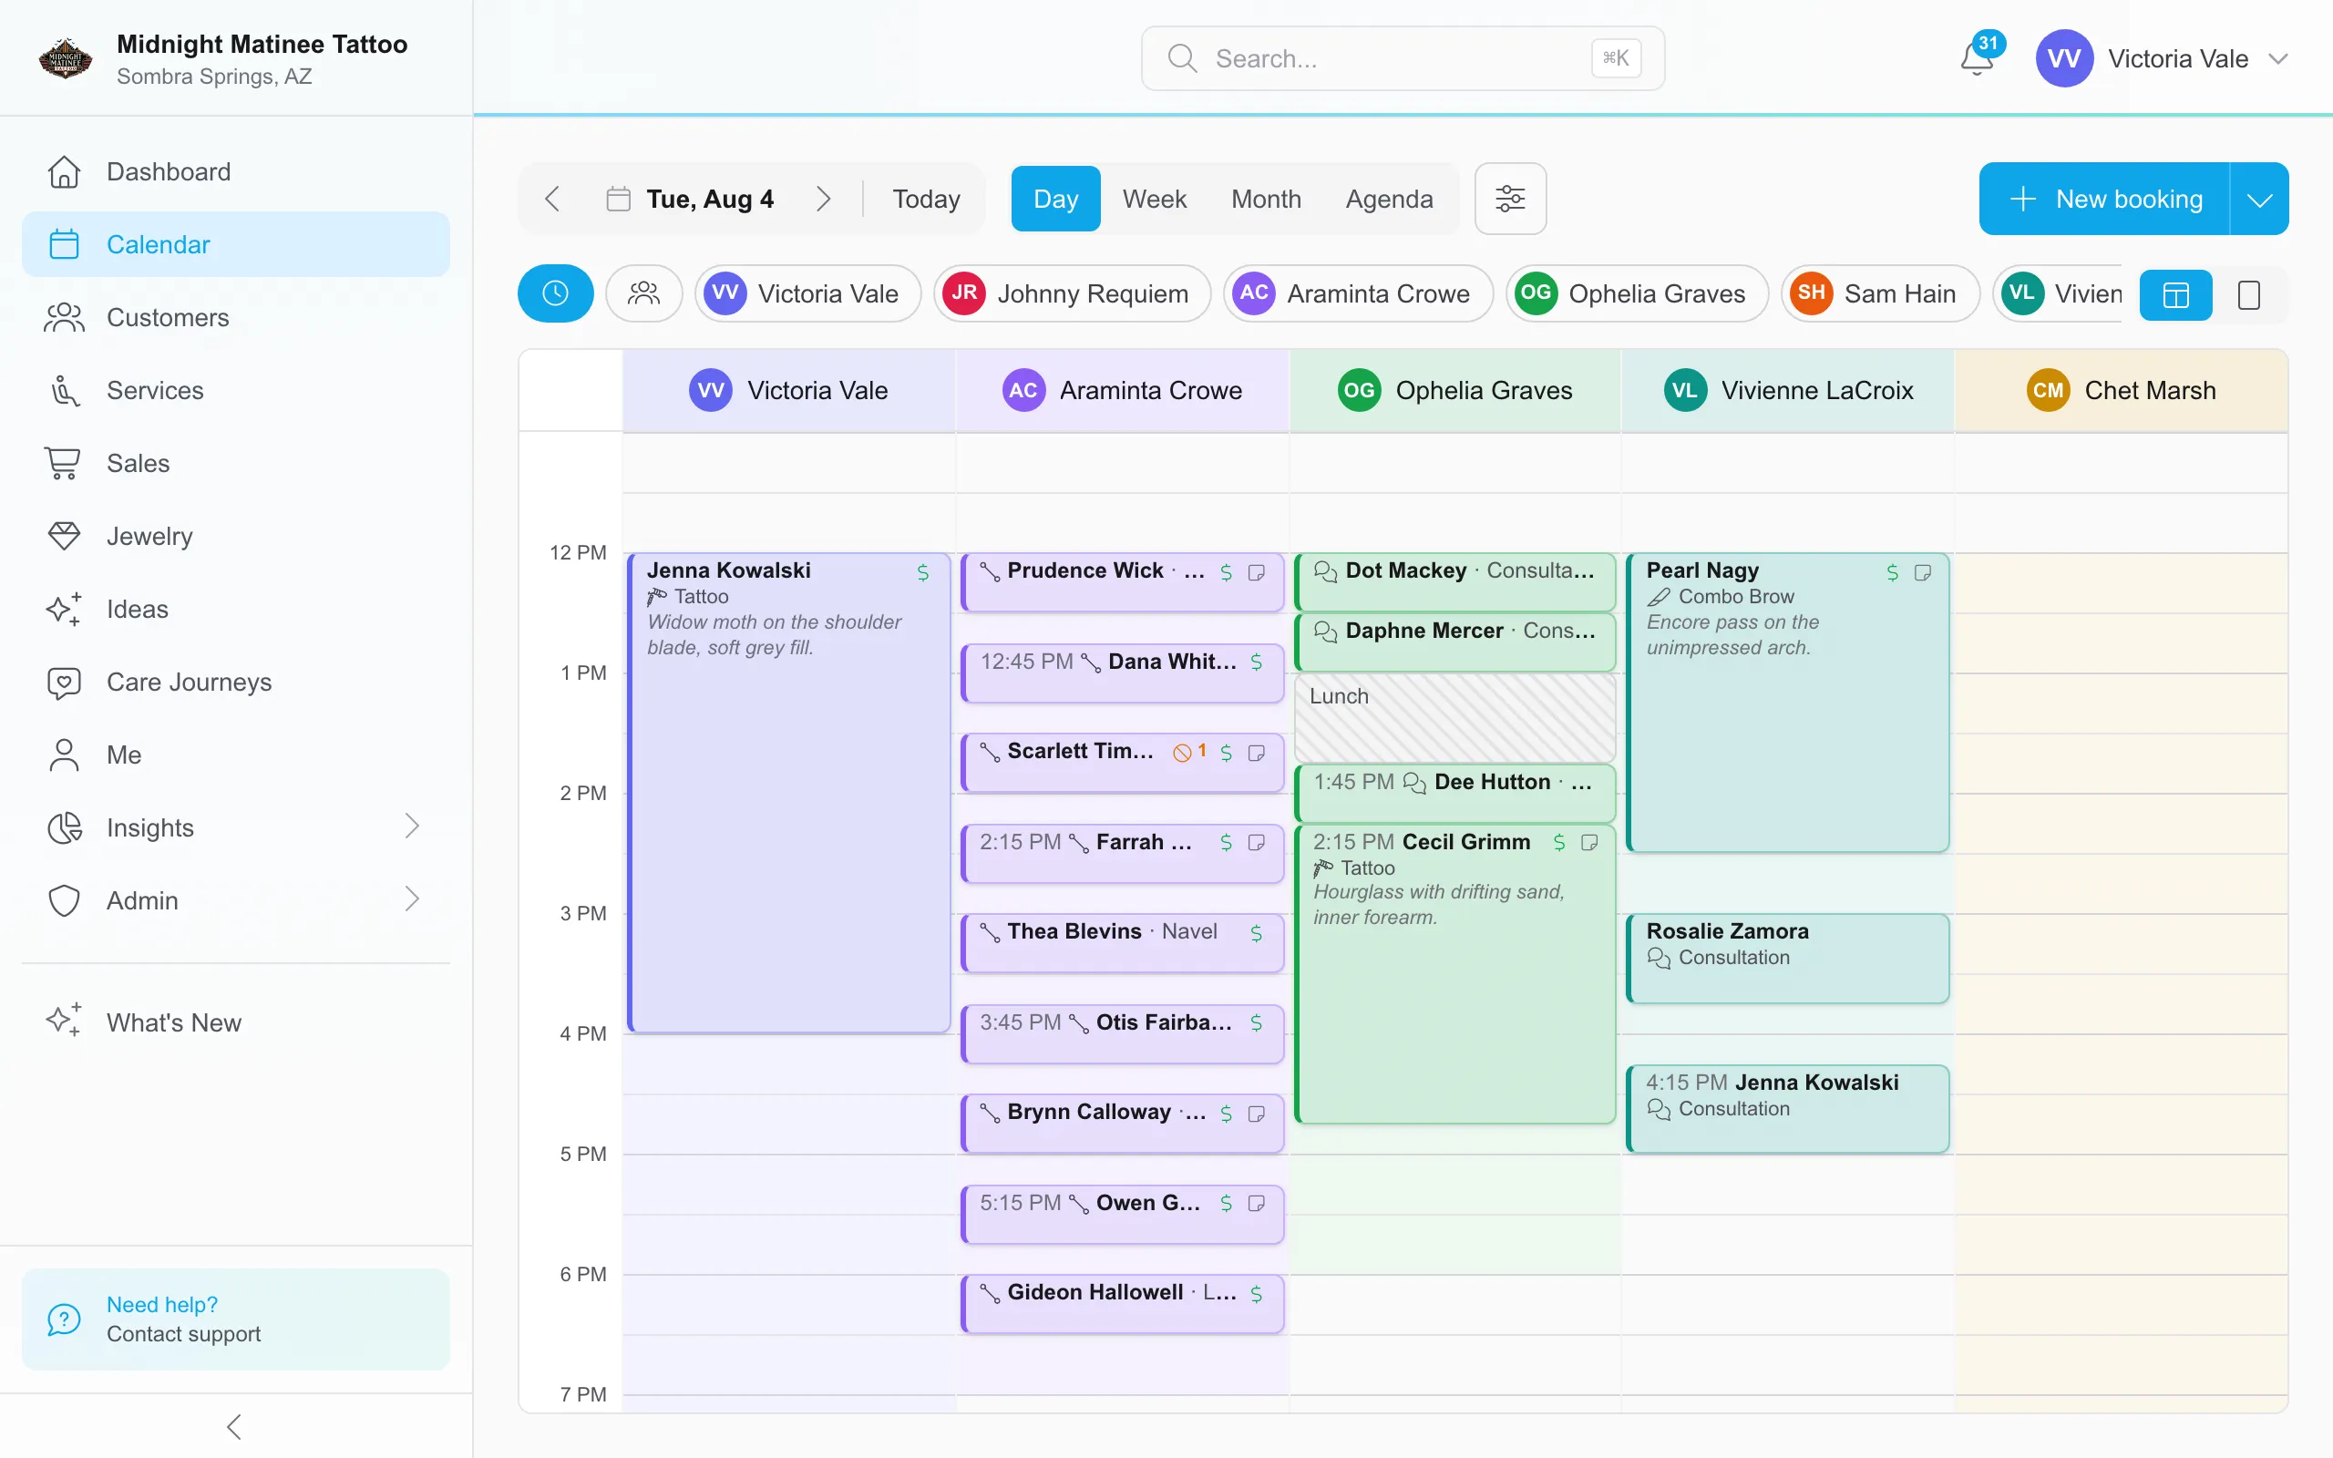
Task: Click the note icon on Owen G booking
Action: click(1256, 1204)
